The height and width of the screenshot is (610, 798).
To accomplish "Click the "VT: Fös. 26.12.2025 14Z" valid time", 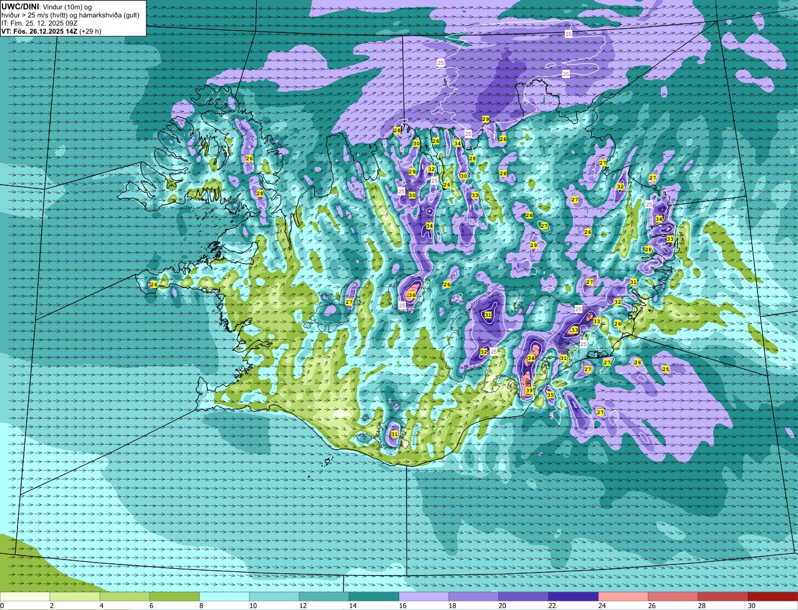I will tap(39, 31).
